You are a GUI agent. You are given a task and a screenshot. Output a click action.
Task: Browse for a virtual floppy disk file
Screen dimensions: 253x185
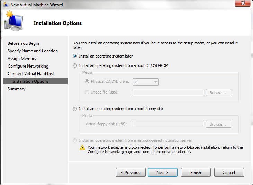click(x=218, y=124)
